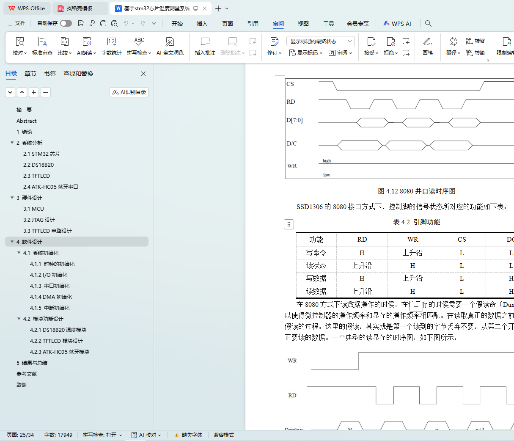Click the print icon in quick toolbar
This screenshot has height=441, width=514.
(x=103, y=24)
